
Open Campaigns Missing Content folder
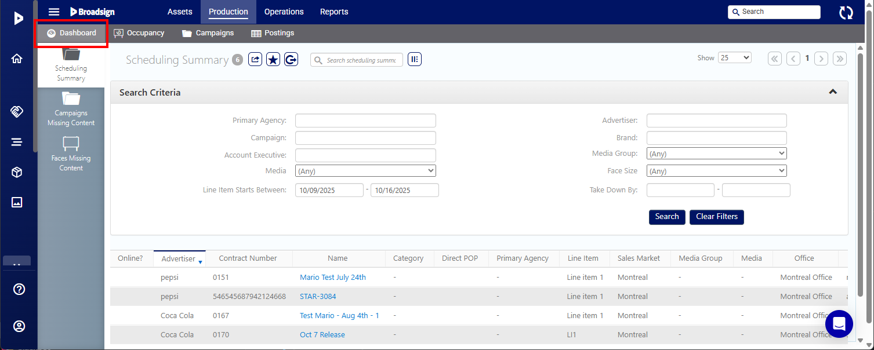pyautogui.click(x=71, y=109)
